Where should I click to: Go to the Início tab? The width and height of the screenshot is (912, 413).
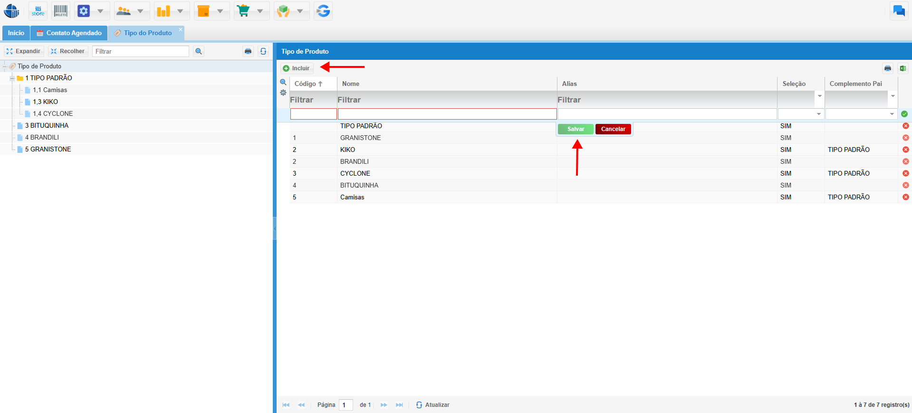(16, 33)
